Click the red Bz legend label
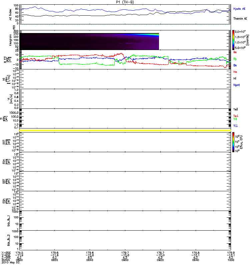Screen dimensions: 250x267 [235, 52]
